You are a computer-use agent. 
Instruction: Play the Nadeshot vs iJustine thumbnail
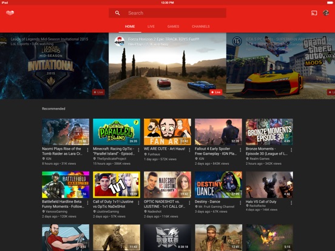[x=167, y=185]
